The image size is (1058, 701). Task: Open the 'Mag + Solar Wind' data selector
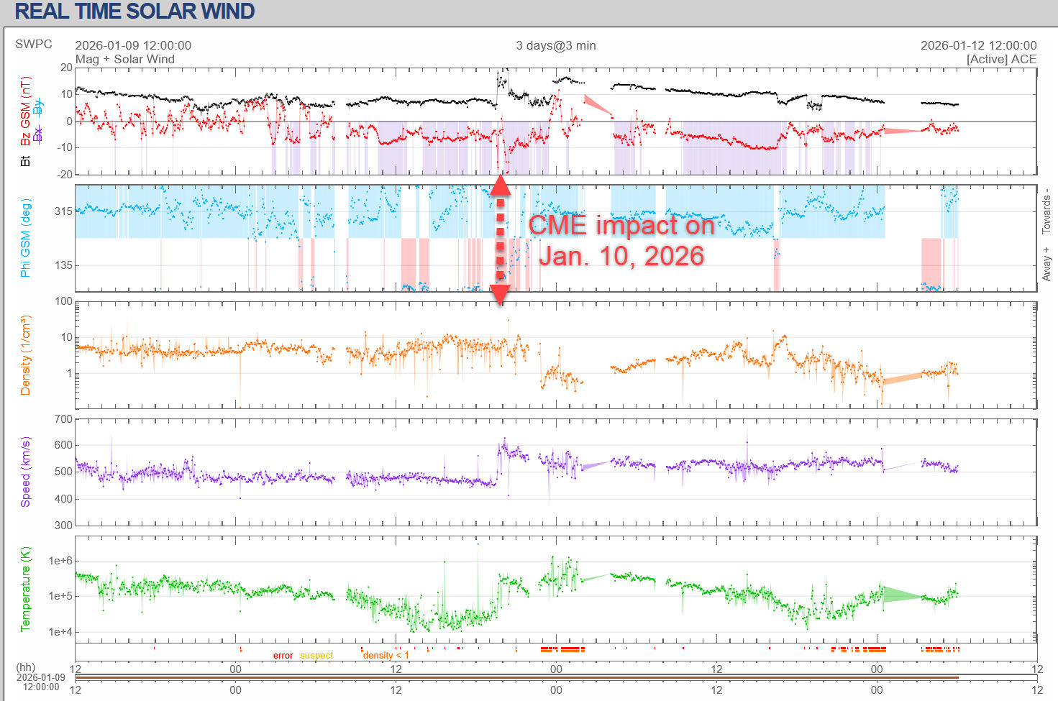click(x=124, y=59)
